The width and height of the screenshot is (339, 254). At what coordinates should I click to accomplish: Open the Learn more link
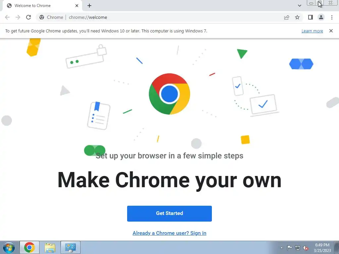pos(312,31)
